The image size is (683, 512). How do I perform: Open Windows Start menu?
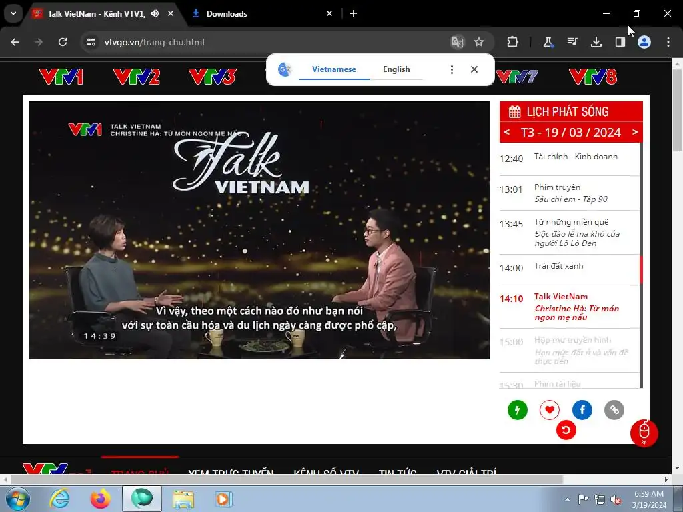(17, 499)
